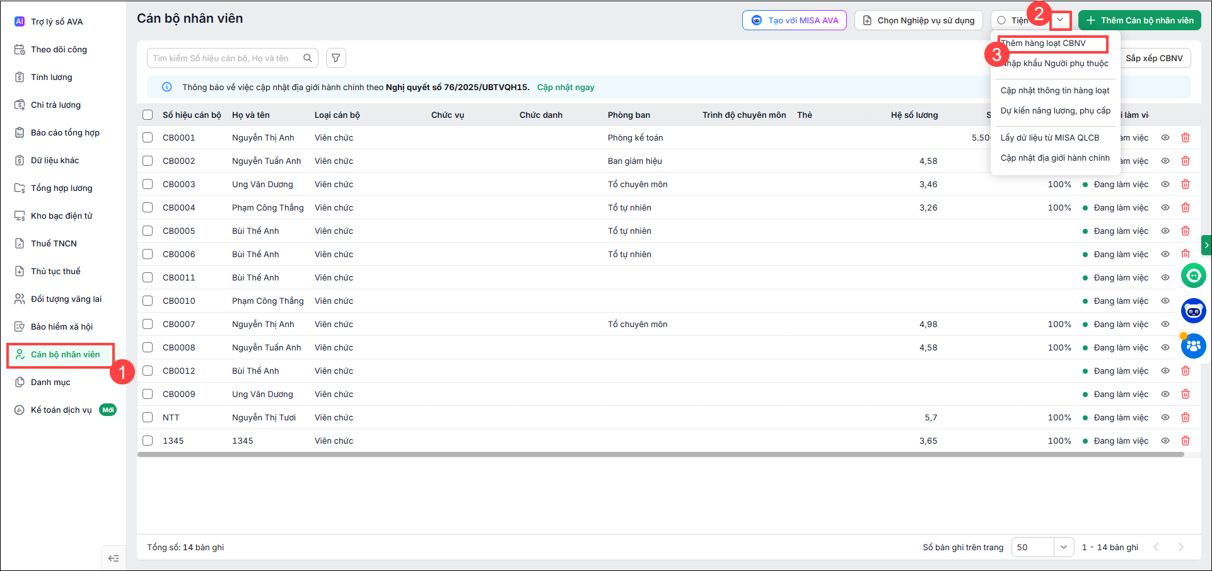Screen dimensions: 1212x571
Task: Go to Tính lương section
Action: [51, 77]
